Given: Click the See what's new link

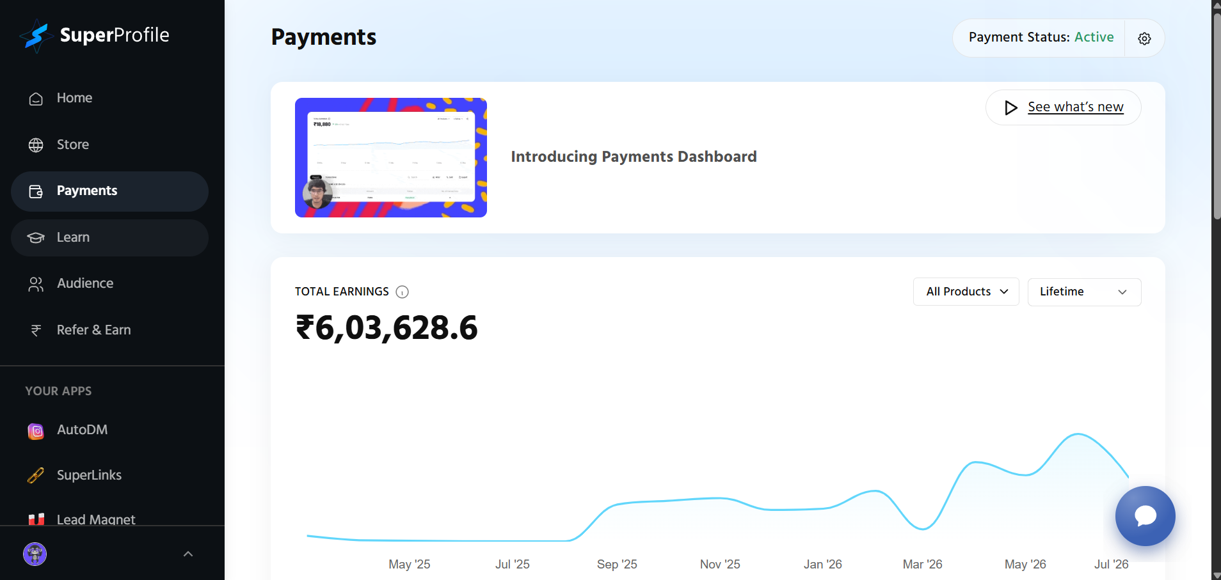Looking at the screenshot, I should point(1075,107).
